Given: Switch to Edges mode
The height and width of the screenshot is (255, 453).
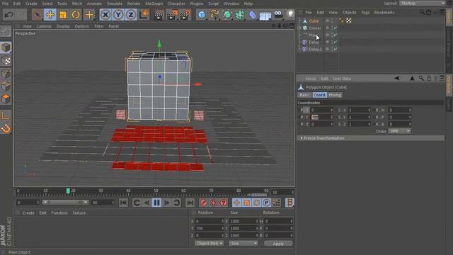Looking at the screenshot, I should [x=6, y=86].
